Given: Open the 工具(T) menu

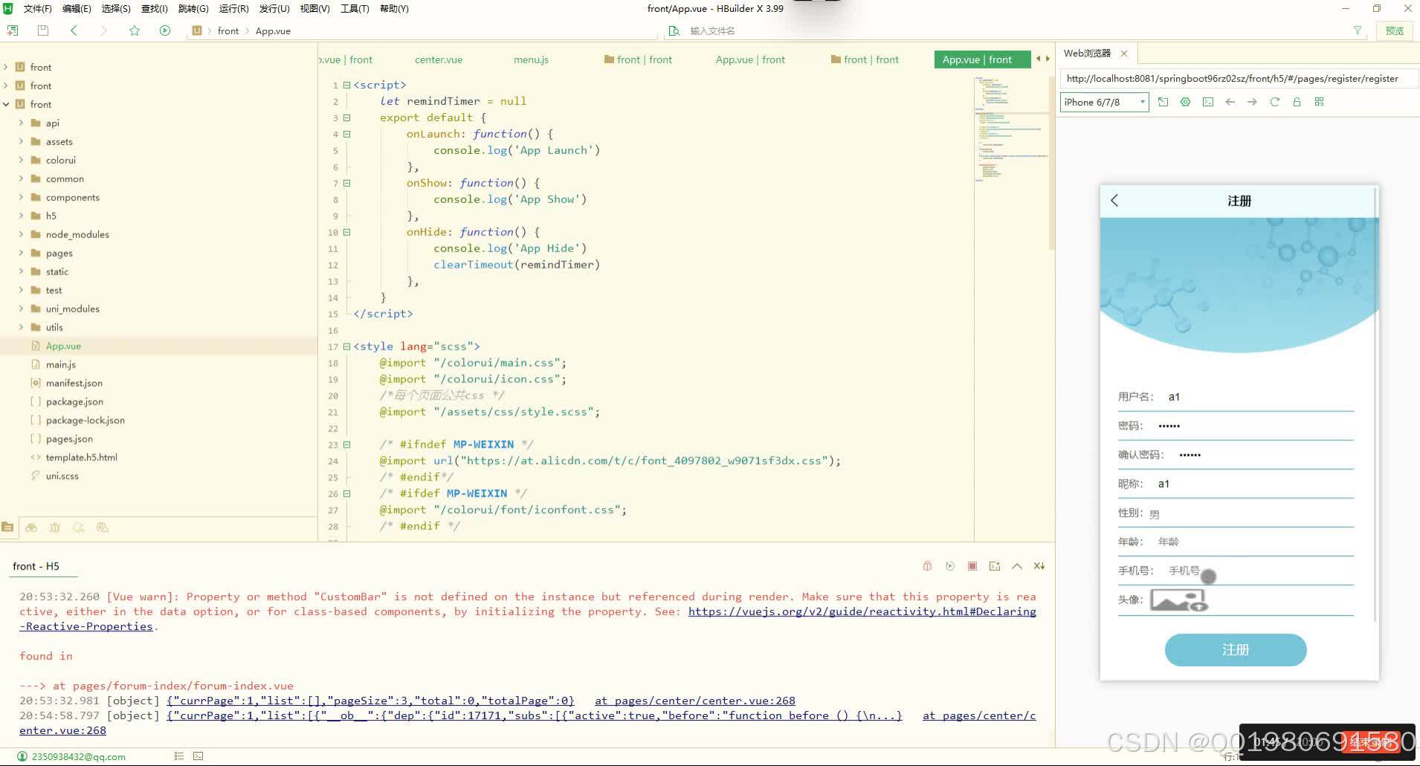Looking at the screenshot, I should [x=355, y=8].
